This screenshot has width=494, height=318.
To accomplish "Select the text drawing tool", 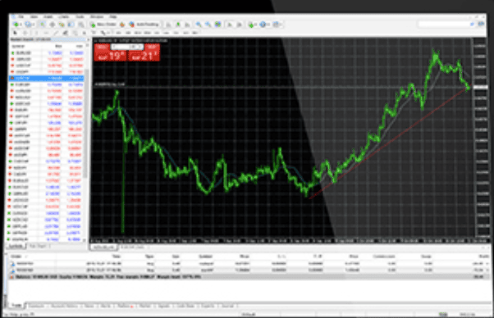I will (x=85, y=33).
